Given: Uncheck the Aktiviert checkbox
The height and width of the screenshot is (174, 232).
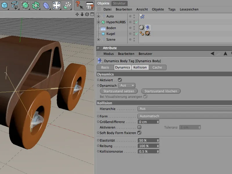Looking at the screenshot, I should click(x=120, y=80).
